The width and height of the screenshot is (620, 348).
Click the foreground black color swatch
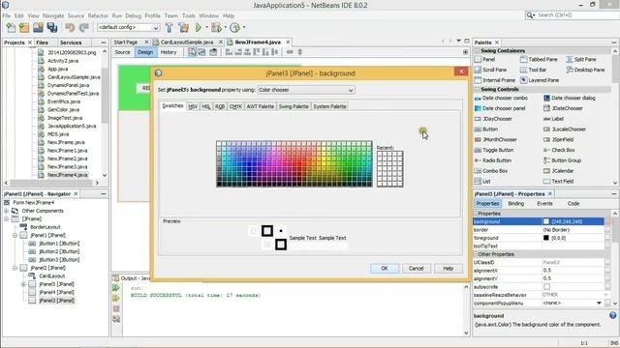coord(546,238)
